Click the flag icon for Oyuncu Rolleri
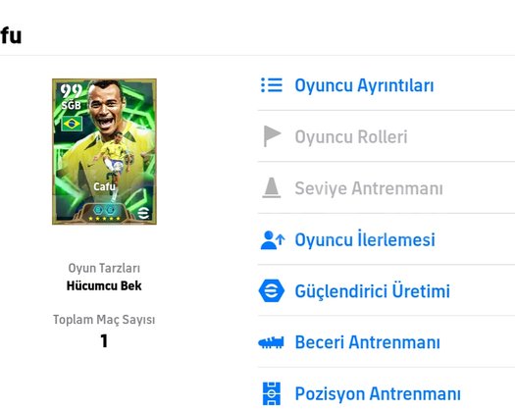515x412 pixels. pyautogui.click(x=272, y=136)
